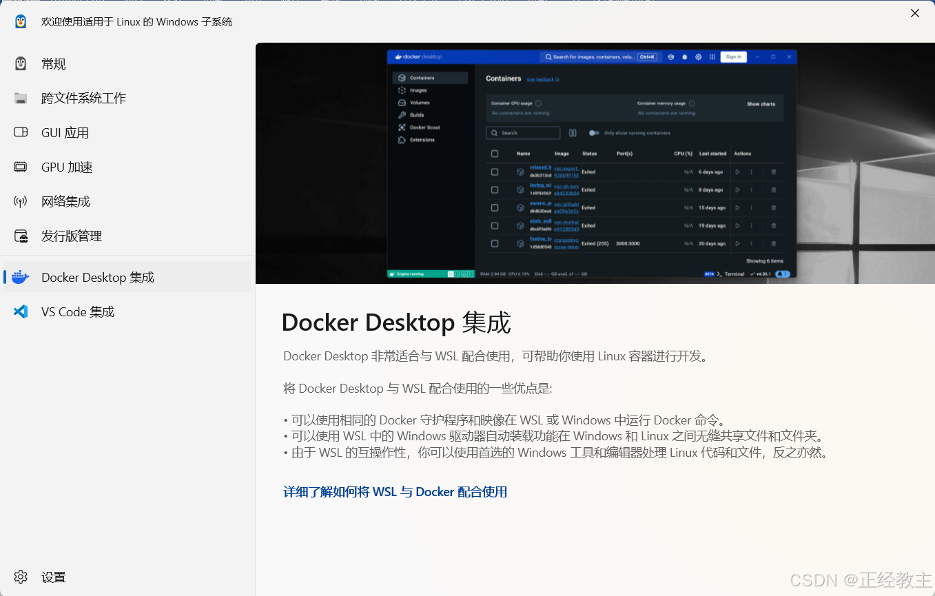Open the 常规 page
Viewport: 935px width, 596px height.
(54, 63)
